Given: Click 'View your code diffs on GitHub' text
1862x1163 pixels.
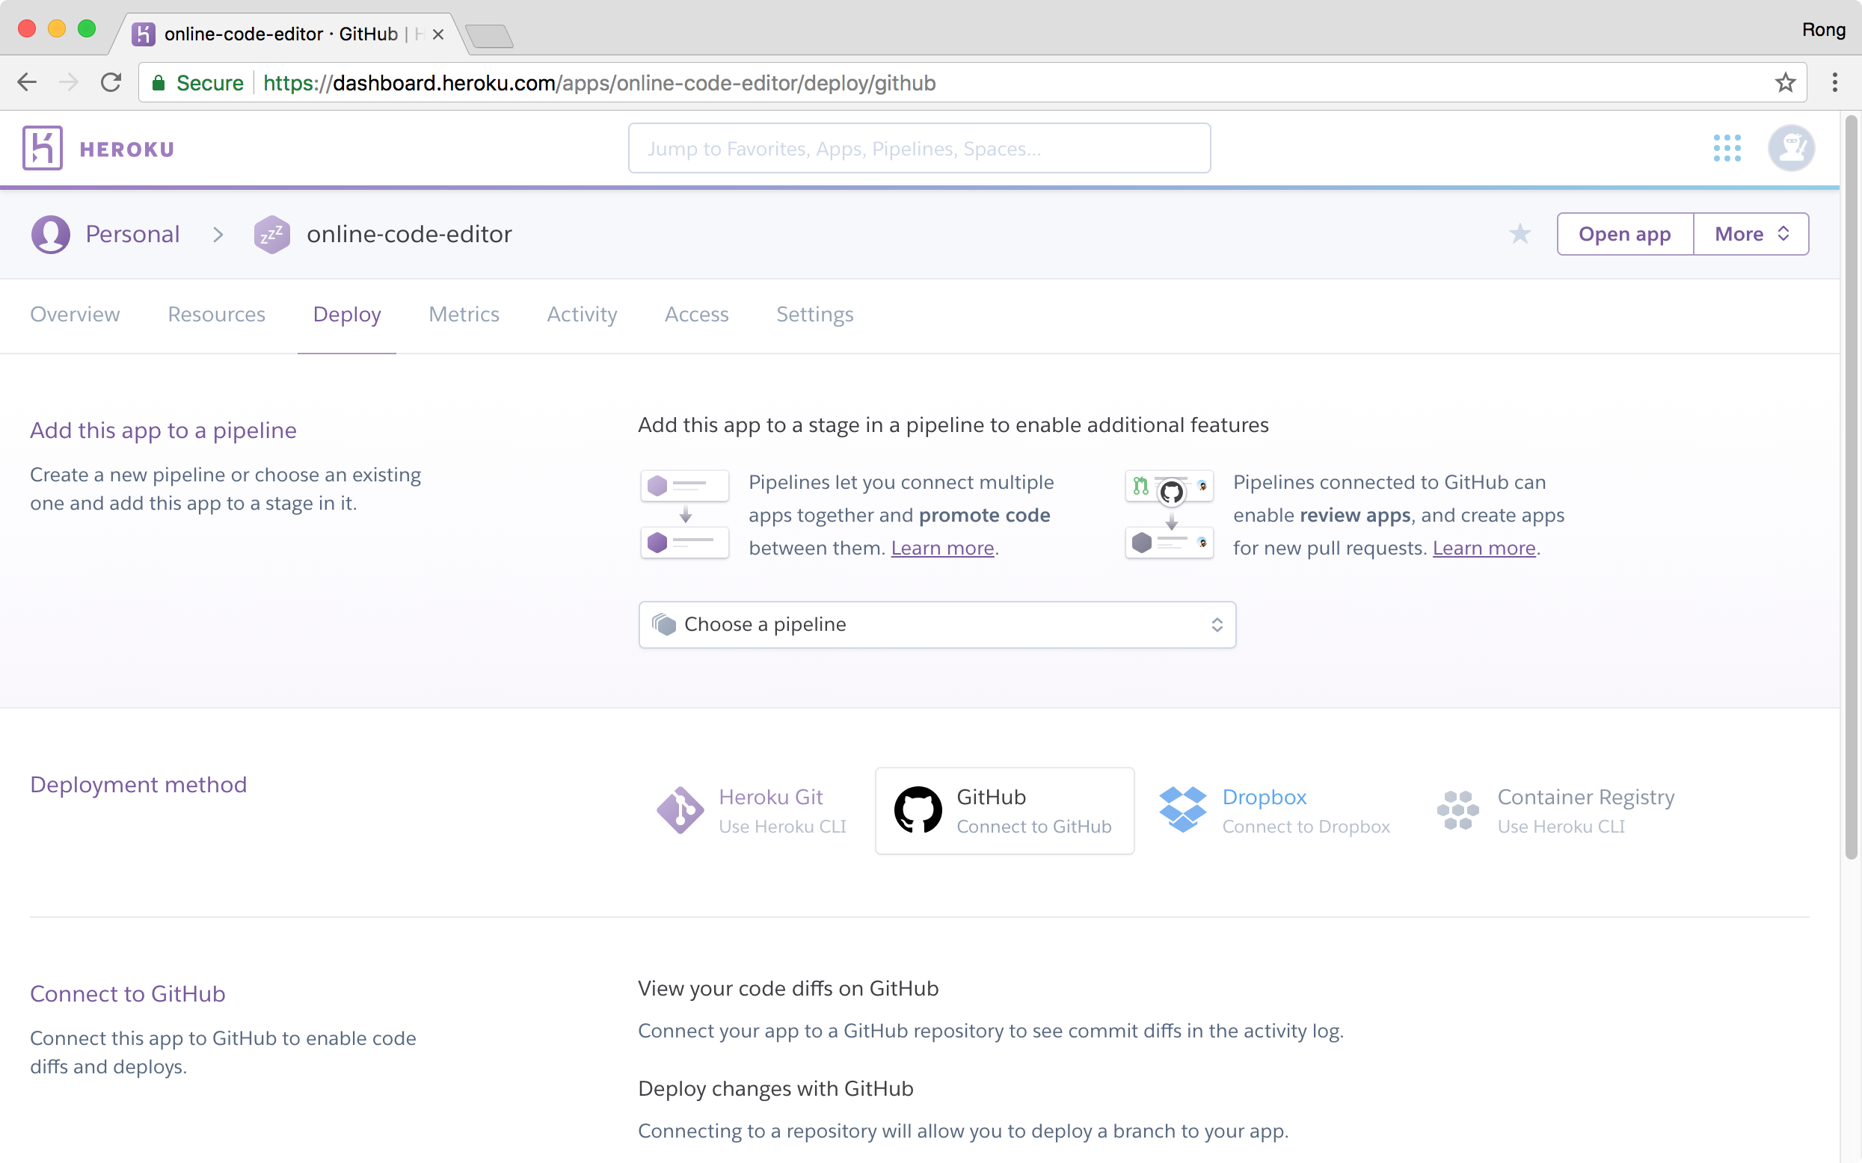Looking at the screenshot, I should [x=788, y=988].
